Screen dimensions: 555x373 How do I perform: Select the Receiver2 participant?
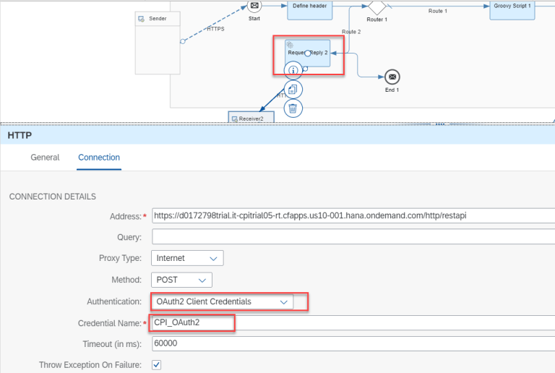(251, 118)
